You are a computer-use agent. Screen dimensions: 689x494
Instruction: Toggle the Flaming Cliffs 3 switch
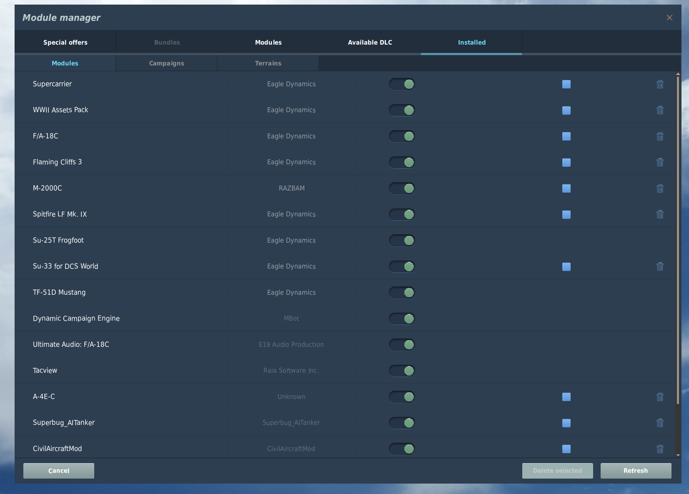402,162
